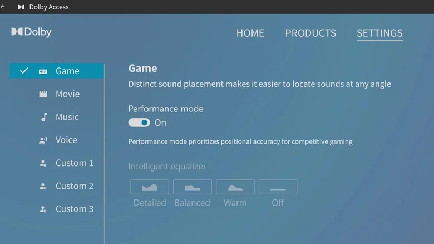
Task: Click the 'Performance mode prioritizes positional accuracy' note
Action: tap(240, 141)
